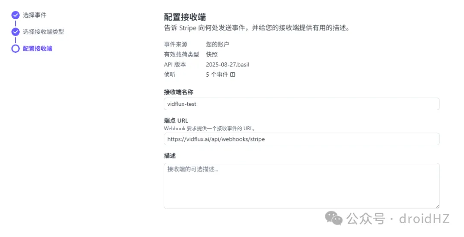Click the checkmark icon beside 选择接收端类型

[15, 32]
